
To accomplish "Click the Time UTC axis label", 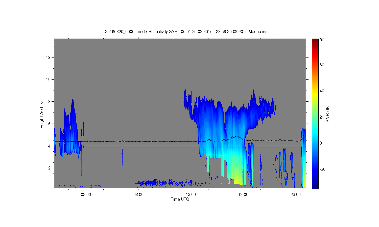I will pyautogui.click(x=180, y=199).
